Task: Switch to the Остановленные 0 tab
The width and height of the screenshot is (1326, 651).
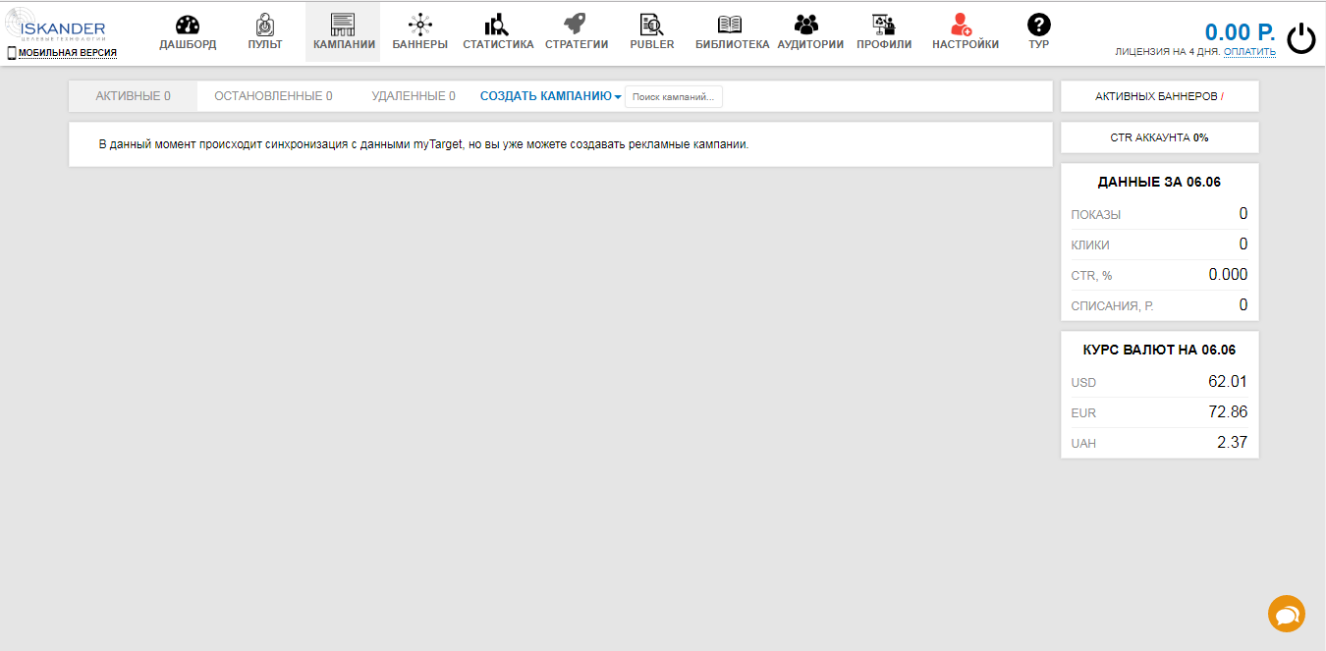Action: (x=273, y=96)
